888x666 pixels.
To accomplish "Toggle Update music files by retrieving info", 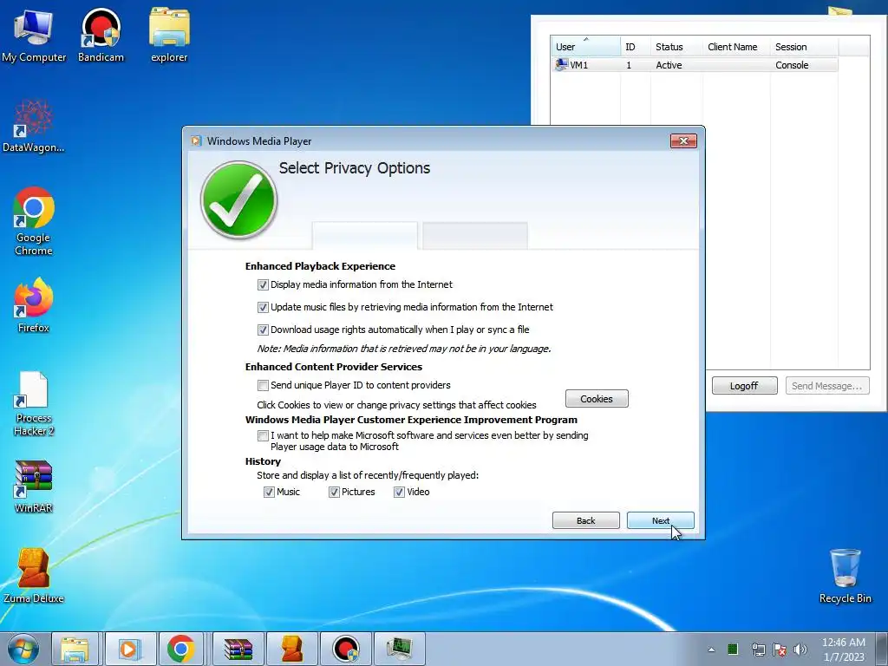I will point(263,308).
